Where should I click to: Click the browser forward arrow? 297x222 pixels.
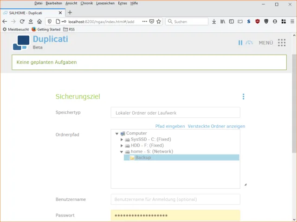pos(13,22)
